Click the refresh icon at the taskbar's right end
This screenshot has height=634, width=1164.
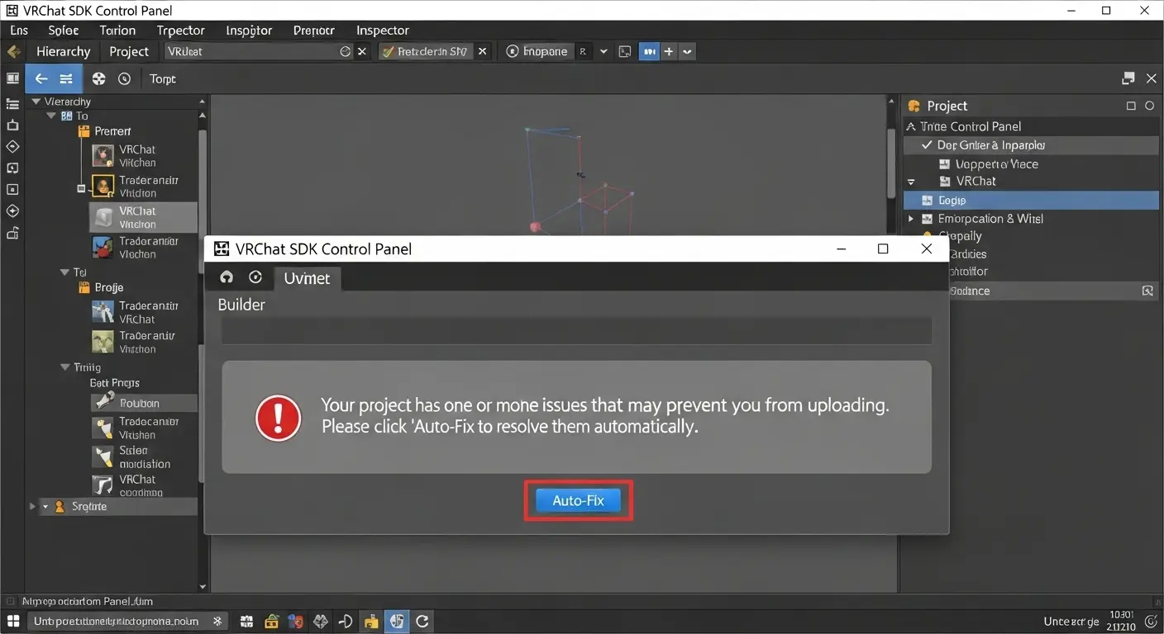(422, 621)
